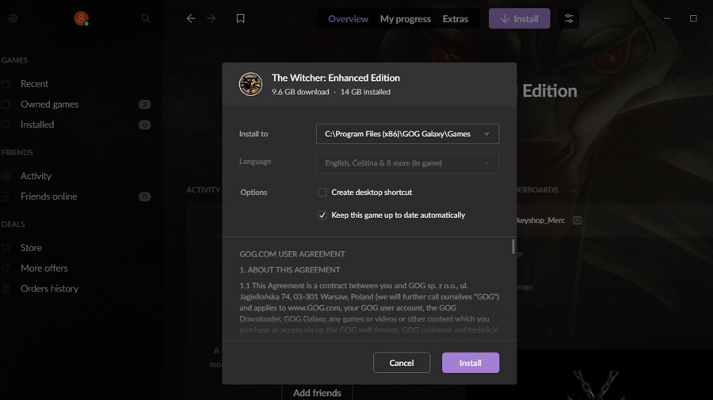The image size is (713, 400).
Task: Click the bookmark icon
Action: (241, 18)
